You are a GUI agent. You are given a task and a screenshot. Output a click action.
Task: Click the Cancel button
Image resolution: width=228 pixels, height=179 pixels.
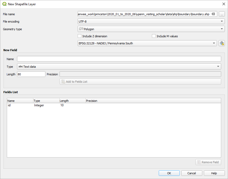tap(192, 173)
